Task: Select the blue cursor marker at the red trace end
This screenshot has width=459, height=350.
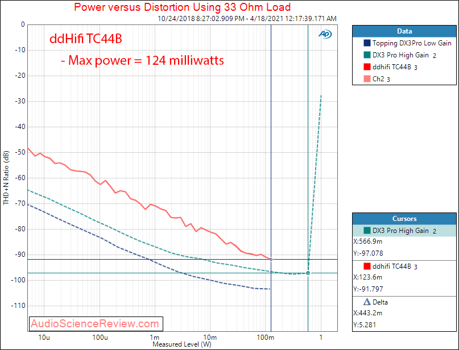Action: (271, 259)
